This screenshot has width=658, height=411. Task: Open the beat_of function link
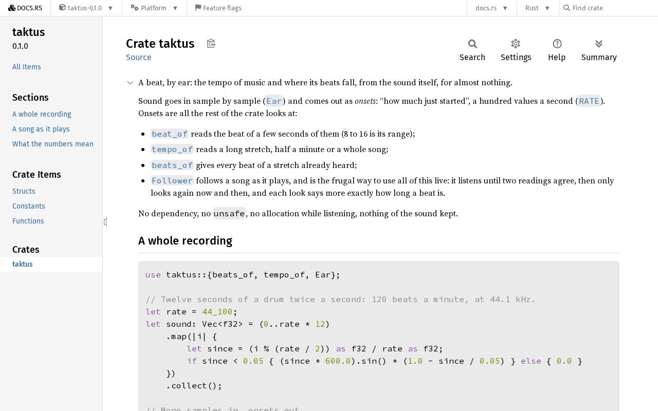click(170, 134)
